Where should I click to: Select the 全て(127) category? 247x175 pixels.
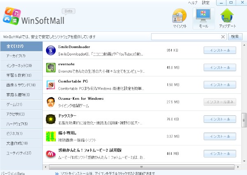[21, 46]
